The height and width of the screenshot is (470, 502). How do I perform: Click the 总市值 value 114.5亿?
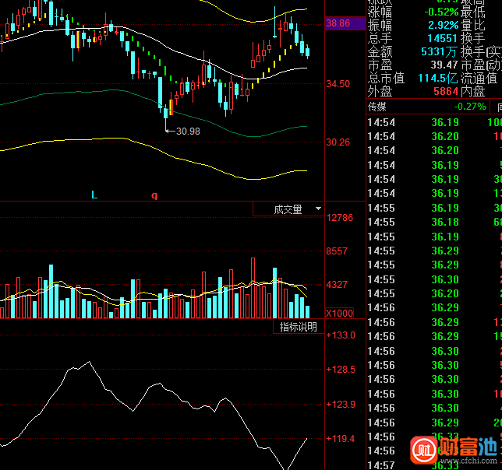coord(437,78)
